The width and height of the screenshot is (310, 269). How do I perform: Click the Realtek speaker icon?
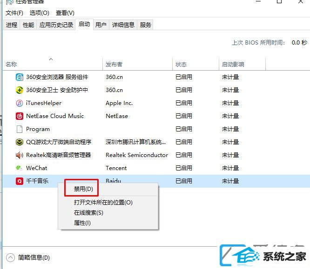[x=20, y=155]
